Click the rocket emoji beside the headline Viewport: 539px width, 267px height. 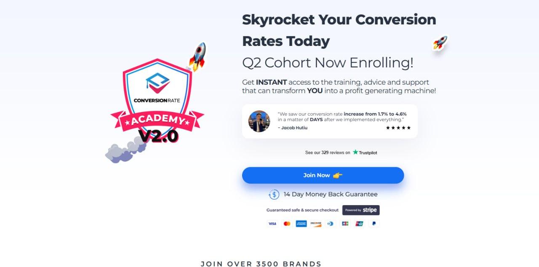(x=440, y=43)
